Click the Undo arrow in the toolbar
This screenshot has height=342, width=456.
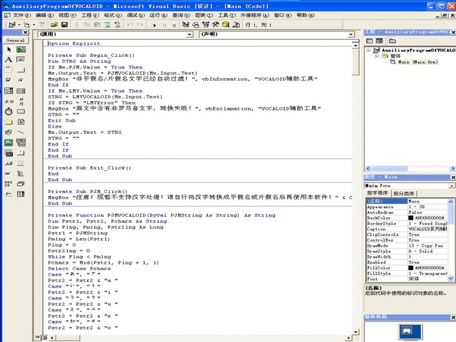coord(130,25)
